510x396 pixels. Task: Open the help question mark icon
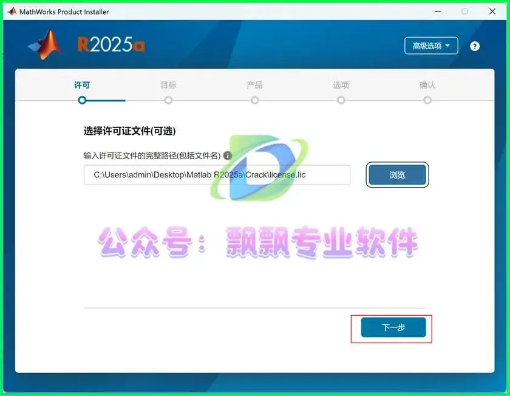click(475, 46)
